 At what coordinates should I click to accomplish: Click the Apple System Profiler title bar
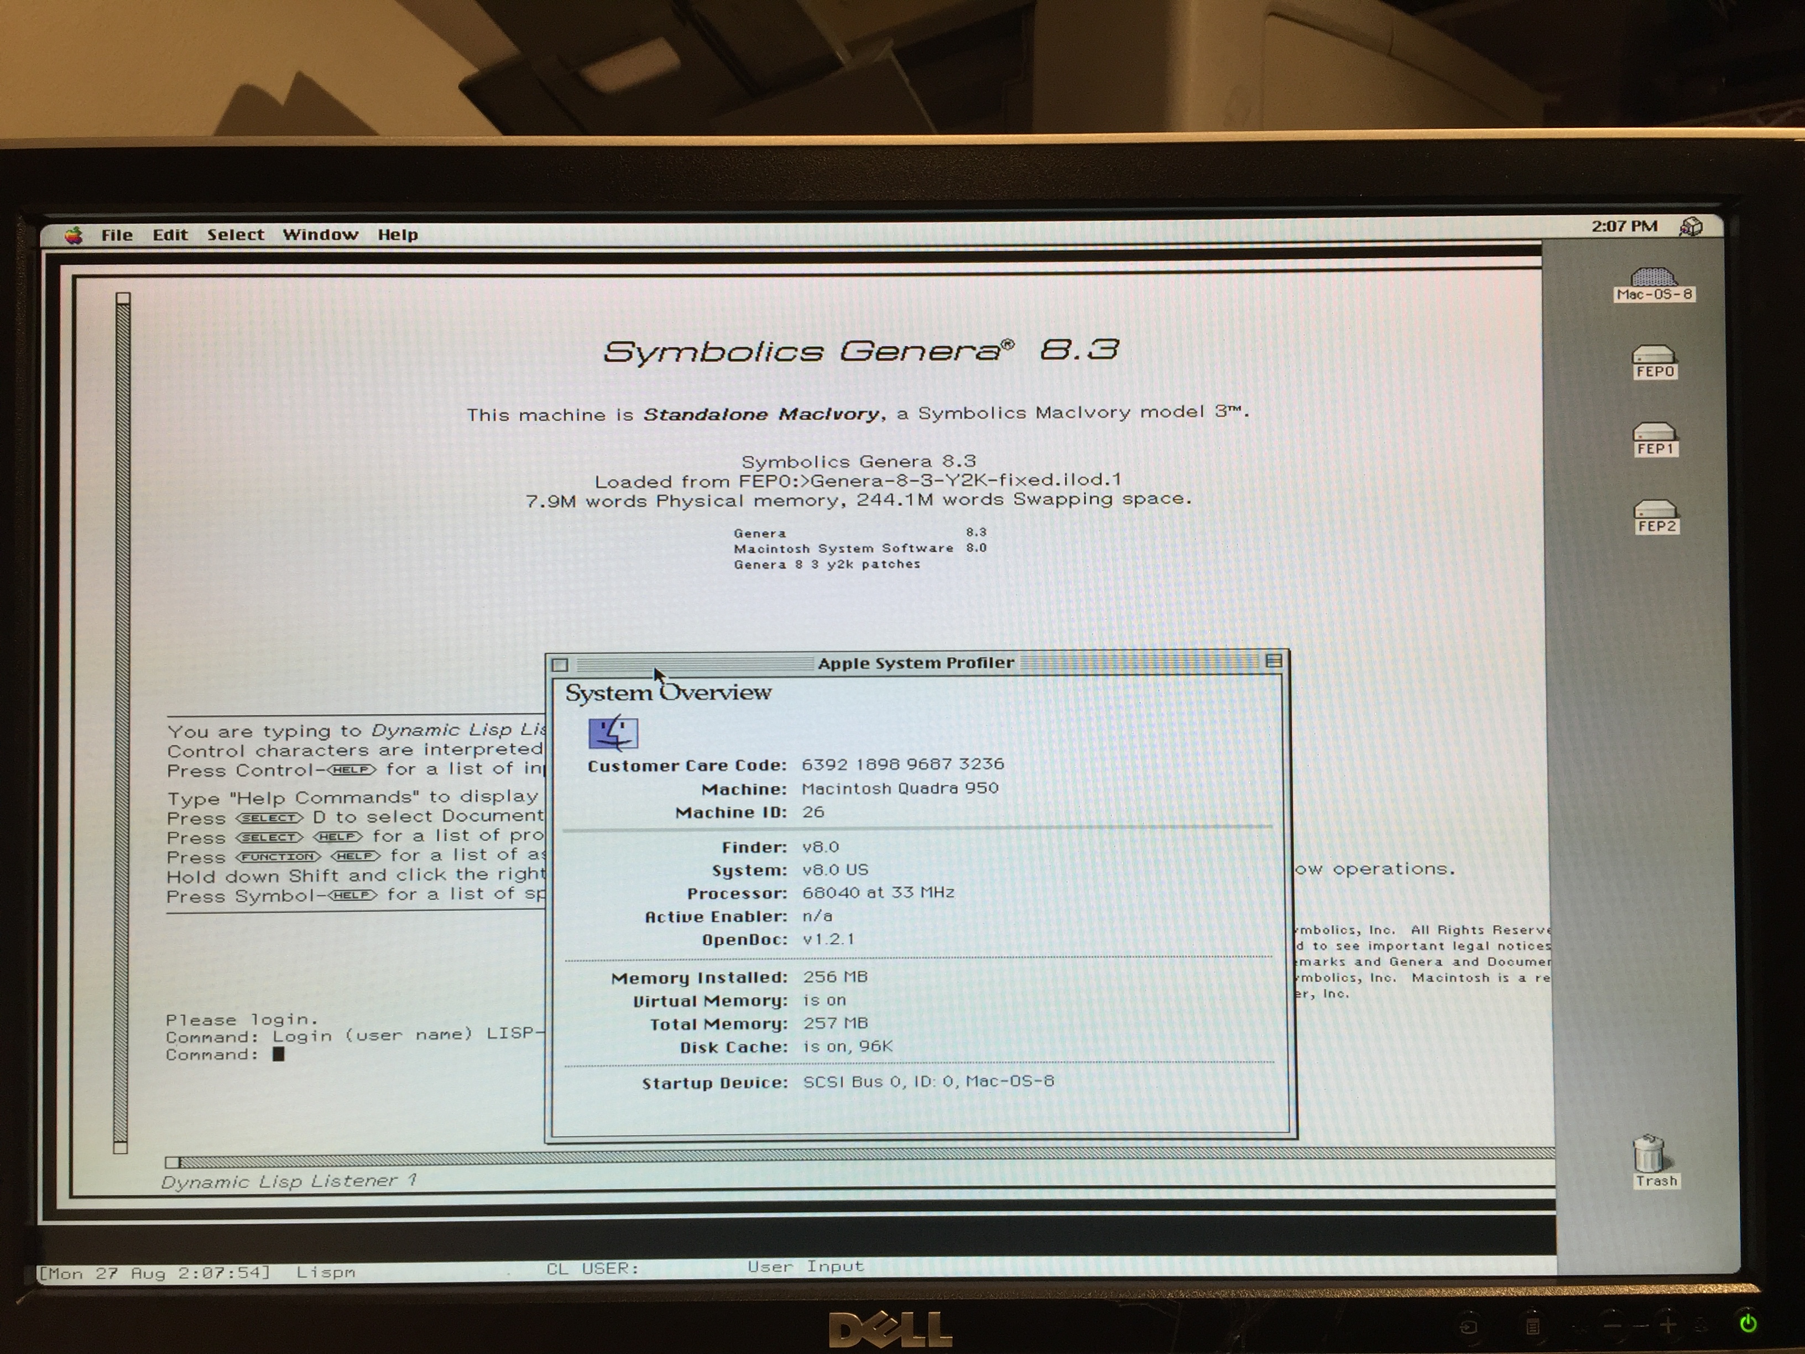[x=916, y=663]
